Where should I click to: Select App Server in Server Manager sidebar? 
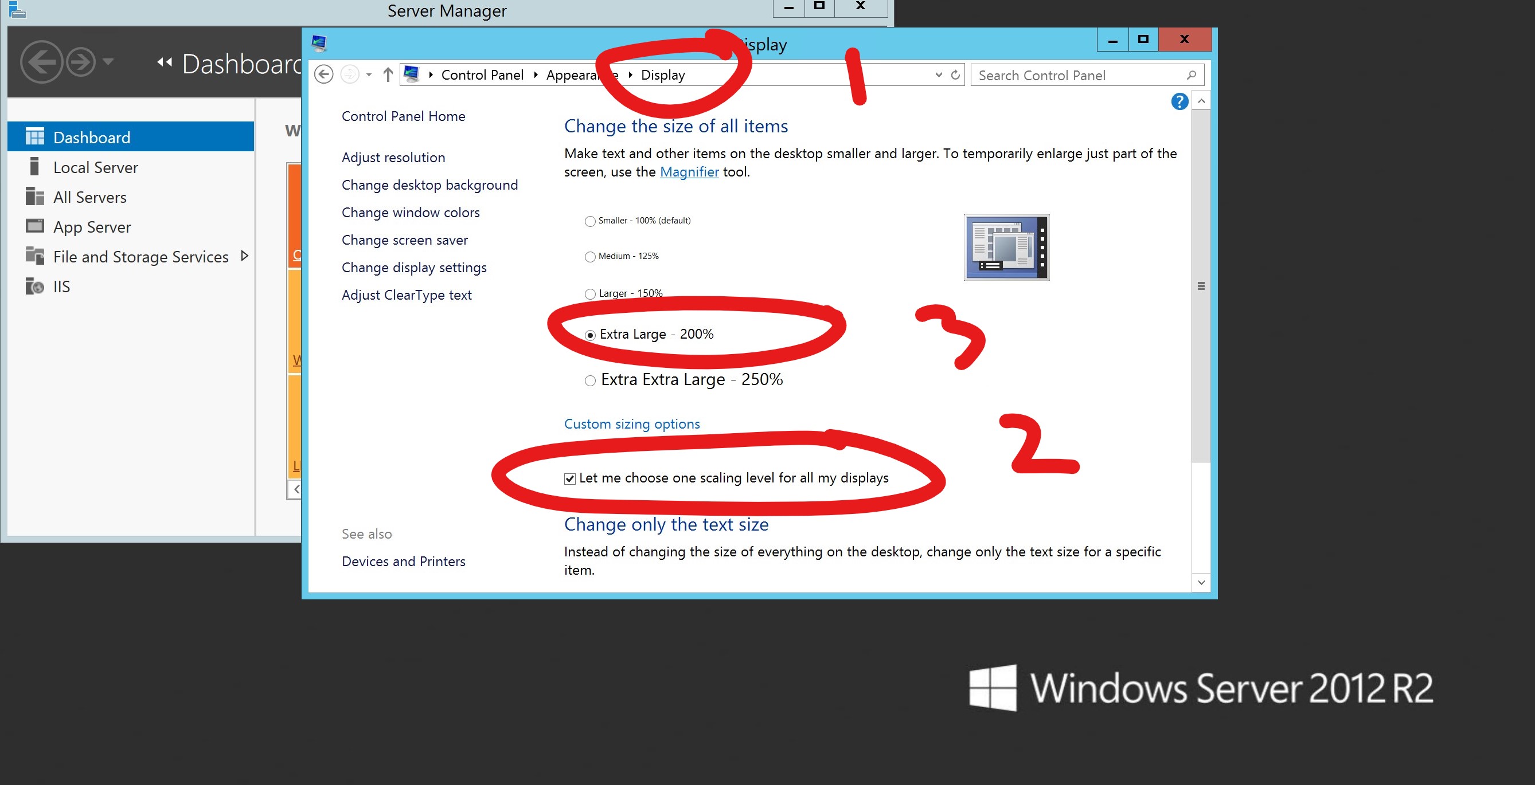tap(131, 227)
